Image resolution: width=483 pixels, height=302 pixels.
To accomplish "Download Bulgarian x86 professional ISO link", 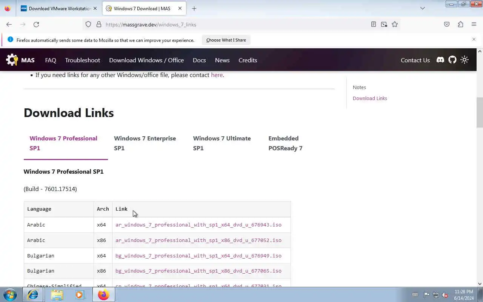I will pos(198,271).
